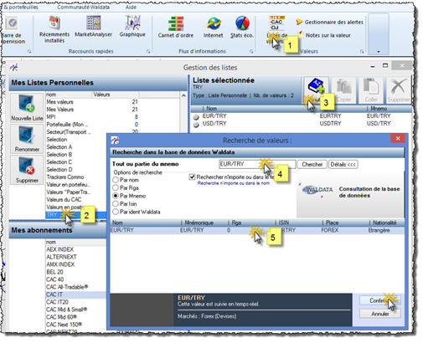Expand the Raccourcis rapides group launcher

tap(148, 51)
